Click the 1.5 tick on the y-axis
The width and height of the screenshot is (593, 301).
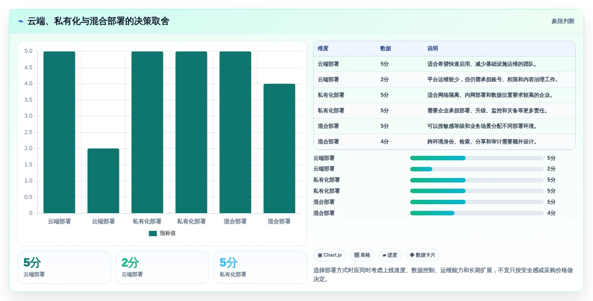click(28, 165)
